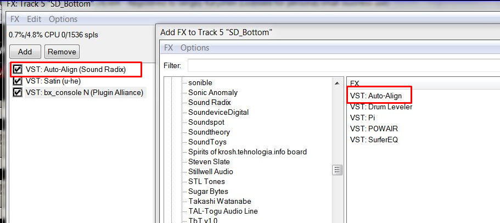Screen dimensions: 500x223
Task: Select the SoundToys folder in tree
Action: click(207, 142)
